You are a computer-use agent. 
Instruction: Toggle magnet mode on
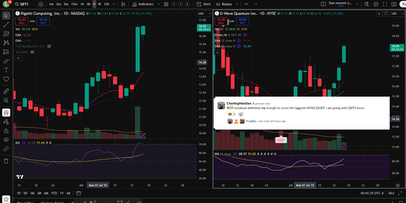tap(6, 112)
